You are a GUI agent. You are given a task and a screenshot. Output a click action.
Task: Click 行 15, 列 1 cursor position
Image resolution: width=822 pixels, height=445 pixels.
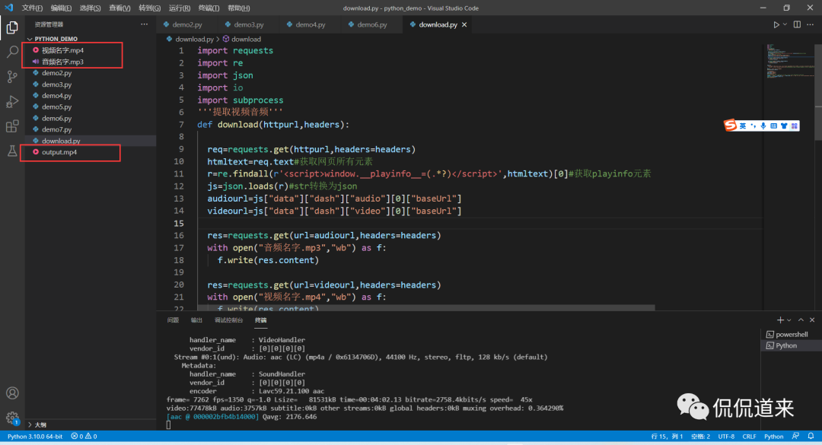(x=667, y=436)
